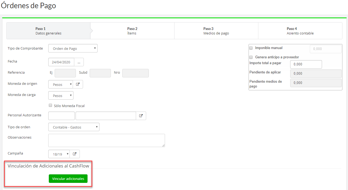Open lookup icon beside Personal Autorizante

click(x=141, y=116)
